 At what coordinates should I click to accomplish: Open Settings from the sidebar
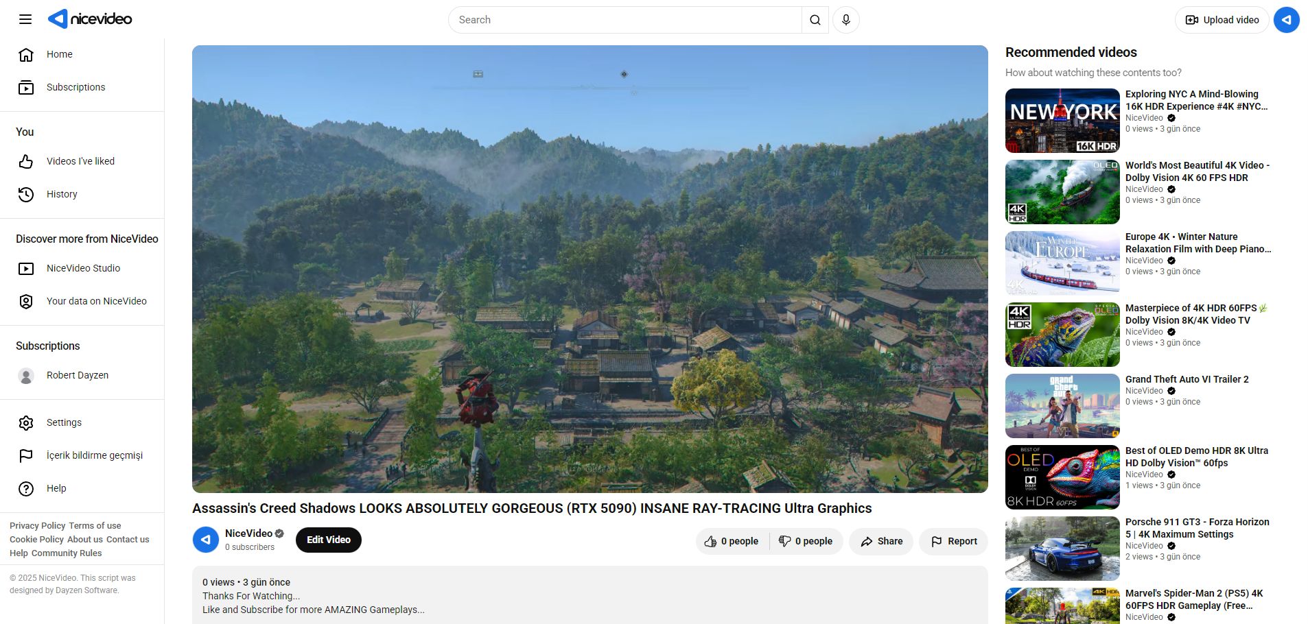pyautogui.click(x=82, y=422)
